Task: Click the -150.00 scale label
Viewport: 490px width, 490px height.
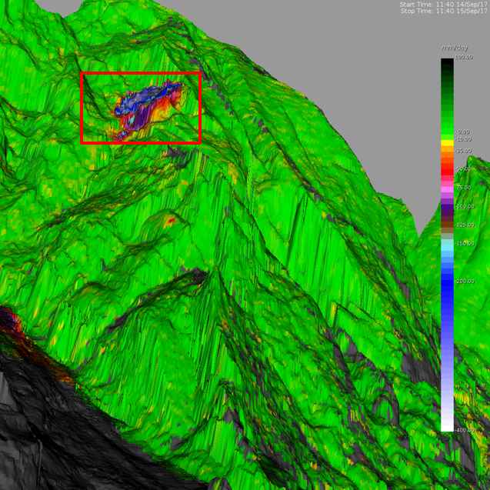Action: pyautogui.click(x=465, y=244)
